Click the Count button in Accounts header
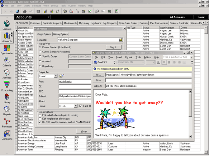209x156 pixels. 201,17
